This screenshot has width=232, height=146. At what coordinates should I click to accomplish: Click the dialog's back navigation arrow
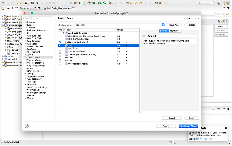pos(187,18)
